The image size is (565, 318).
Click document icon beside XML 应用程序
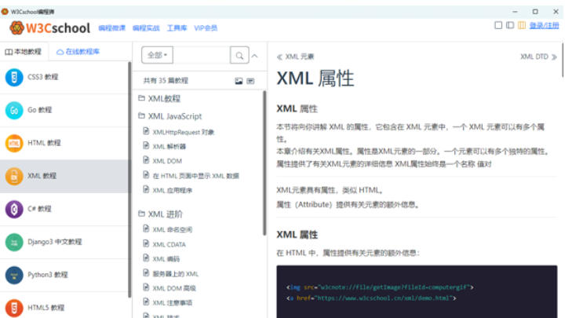pyautogui.click(x=146, y=189)
